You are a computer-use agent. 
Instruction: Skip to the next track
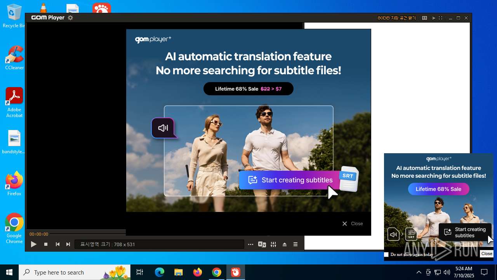[68, 244]
